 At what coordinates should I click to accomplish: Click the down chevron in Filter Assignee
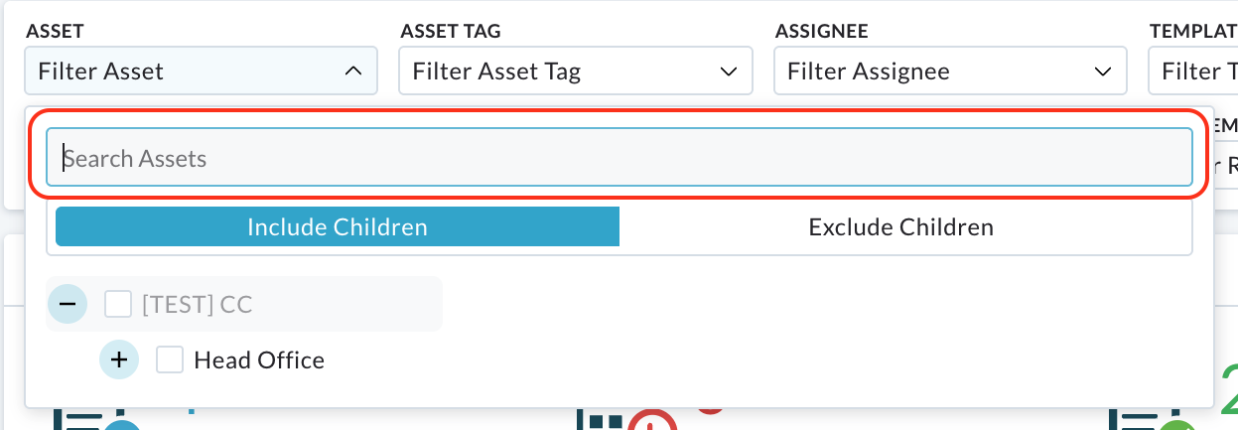coord(1101,72)
